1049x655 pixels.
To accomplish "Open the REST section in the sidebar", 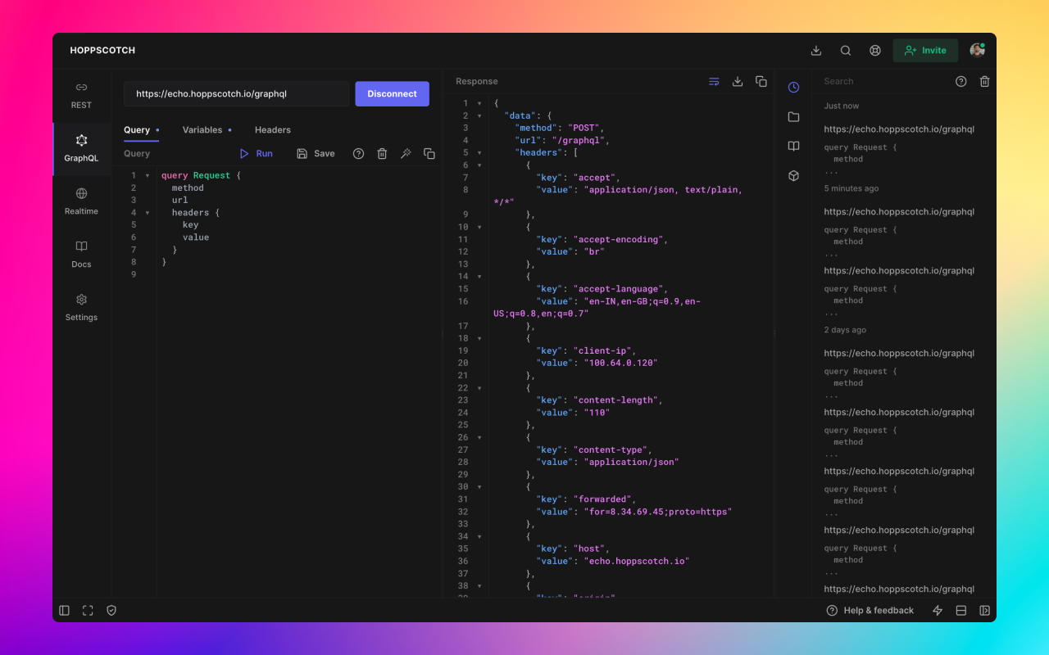I will [81, 96].
